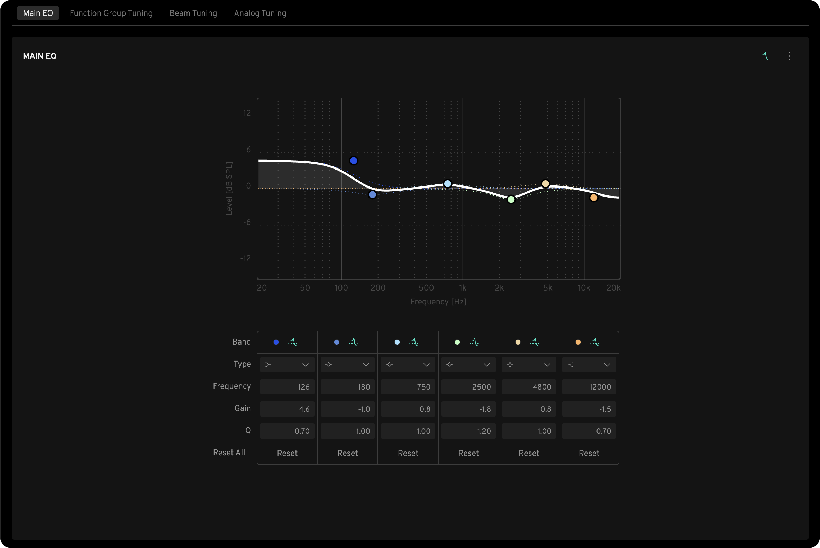The image size is (820, 548).
Task: Click the Main EQ curve icon in the header
Action: [x=764, y=56]
